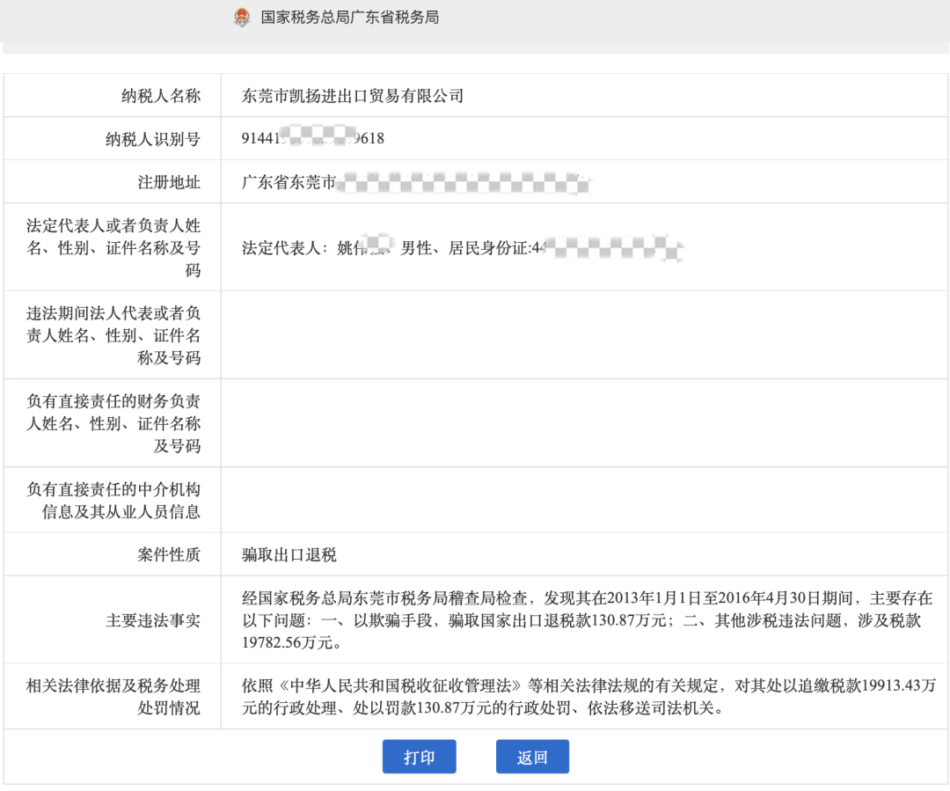Click the 骗取出口退税 case nature value
Screen dimensions: 950x791
point(289,555)
